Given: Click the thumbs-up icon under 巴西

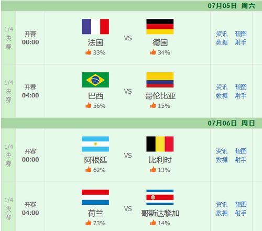Looking at the screenshot, I should (x=89, y=105).
